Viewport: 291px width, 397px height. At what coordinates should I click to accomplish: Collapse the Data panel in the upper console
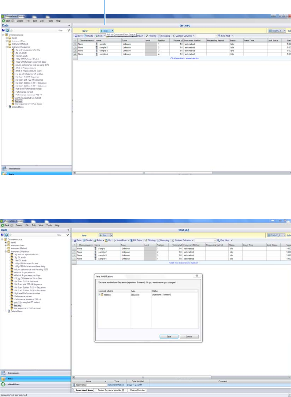pyautogui.click(x=69, y=25)
